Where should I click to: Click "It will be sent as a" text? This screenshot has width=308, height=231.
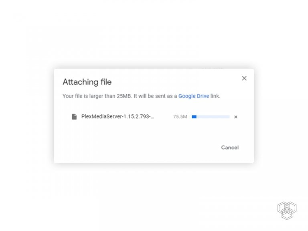(155, 96)
